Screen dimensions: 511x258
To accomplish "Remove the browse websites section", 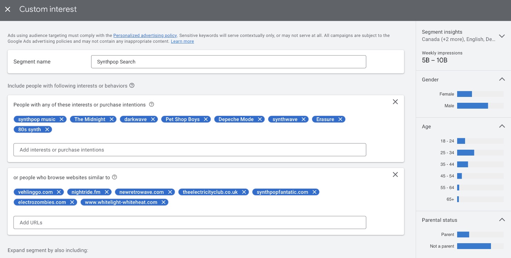I will [x=395, y=175].
